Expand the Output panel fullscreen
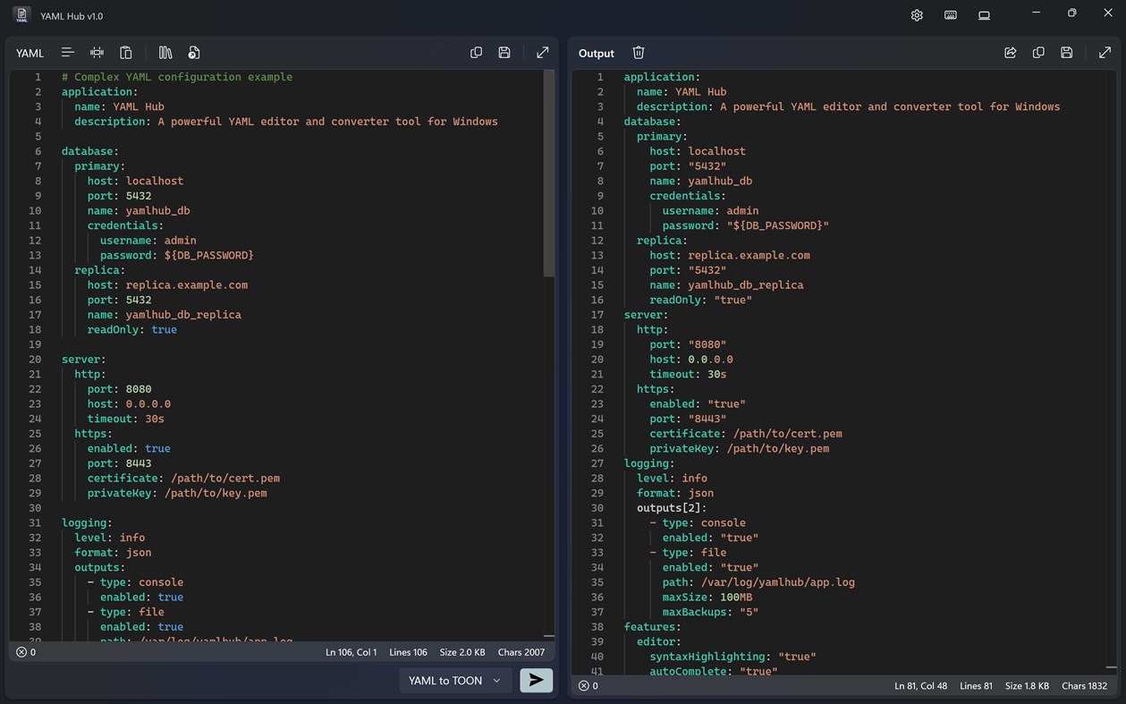 coord(1105,53)
